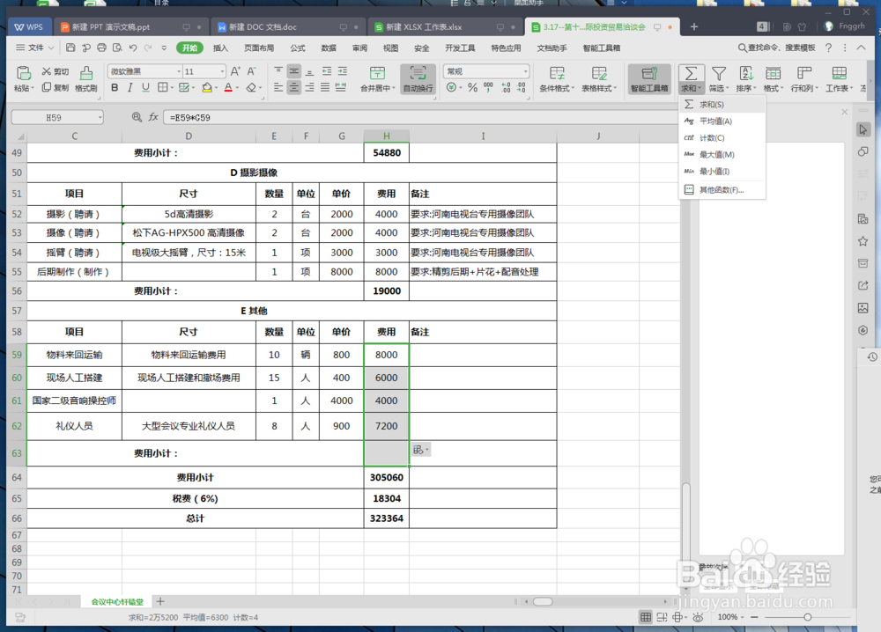Align text right
The image size is (881, 632).
309,87
